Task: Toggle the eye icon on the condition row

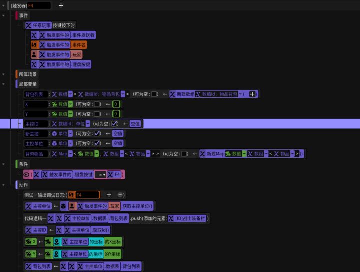Action: [x=26, y=175]
